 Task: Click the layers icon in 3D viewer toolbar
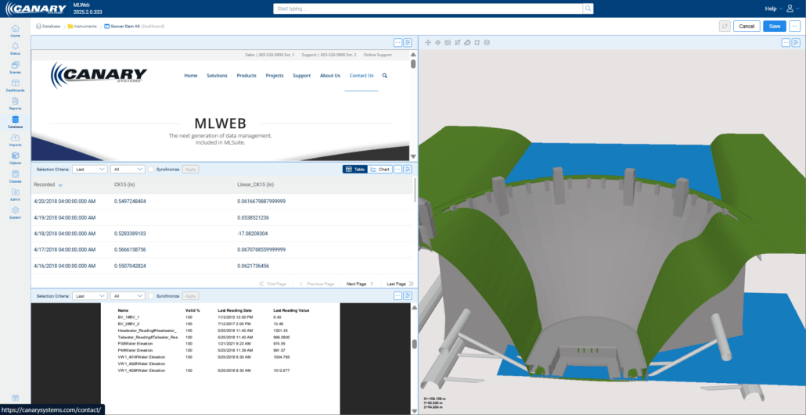tap(487, 42)
